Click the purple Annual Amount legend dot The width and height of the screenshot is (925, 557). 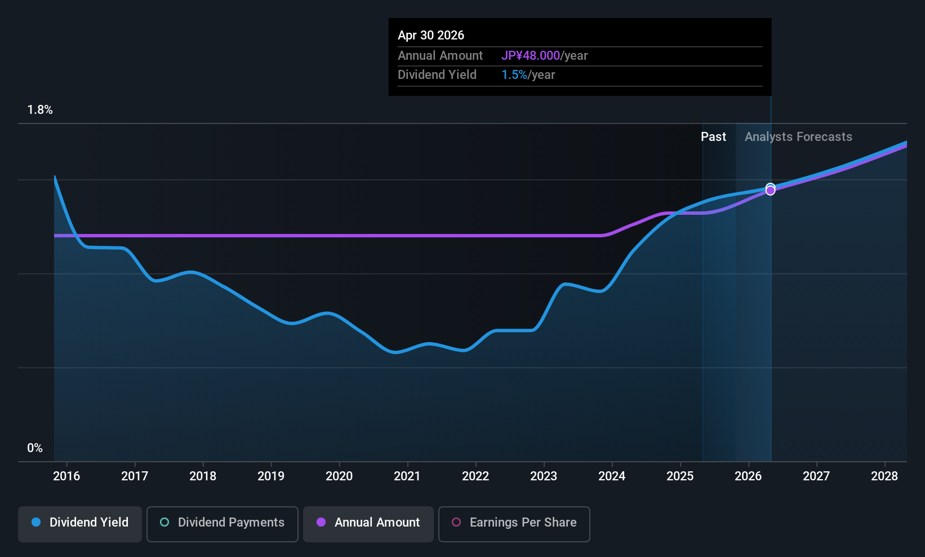[321, 523]
